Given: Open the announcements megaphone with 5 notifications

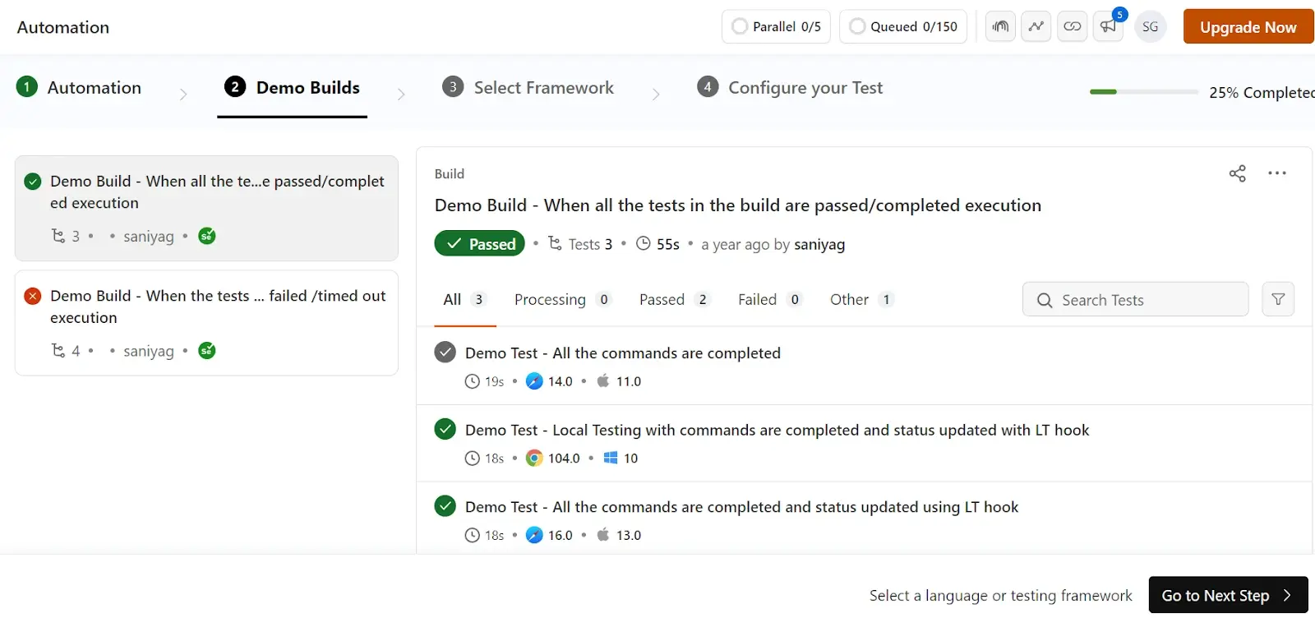Looking at the screenshot, I should (x=1107, y=26).
